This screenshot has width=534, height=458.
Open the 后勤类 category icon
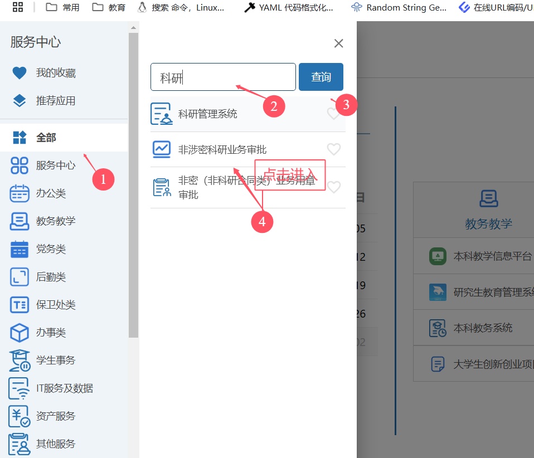pos(20,277)
